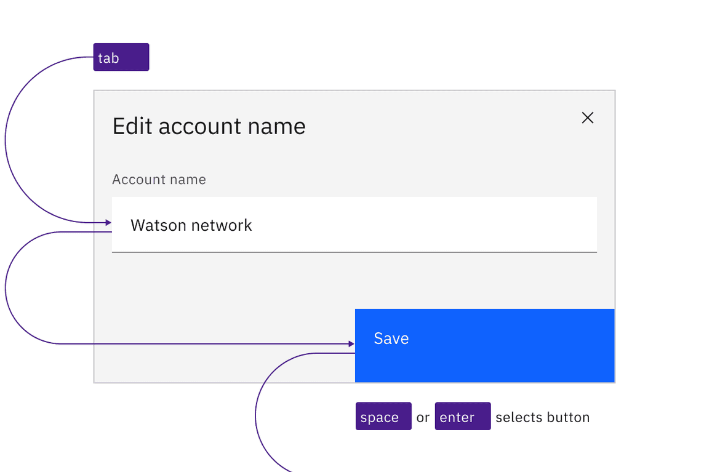Select the Save button

tap(484, 345)
